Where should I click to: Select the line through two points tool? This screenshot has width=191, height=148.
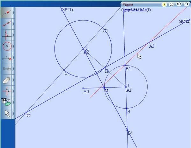7,24
